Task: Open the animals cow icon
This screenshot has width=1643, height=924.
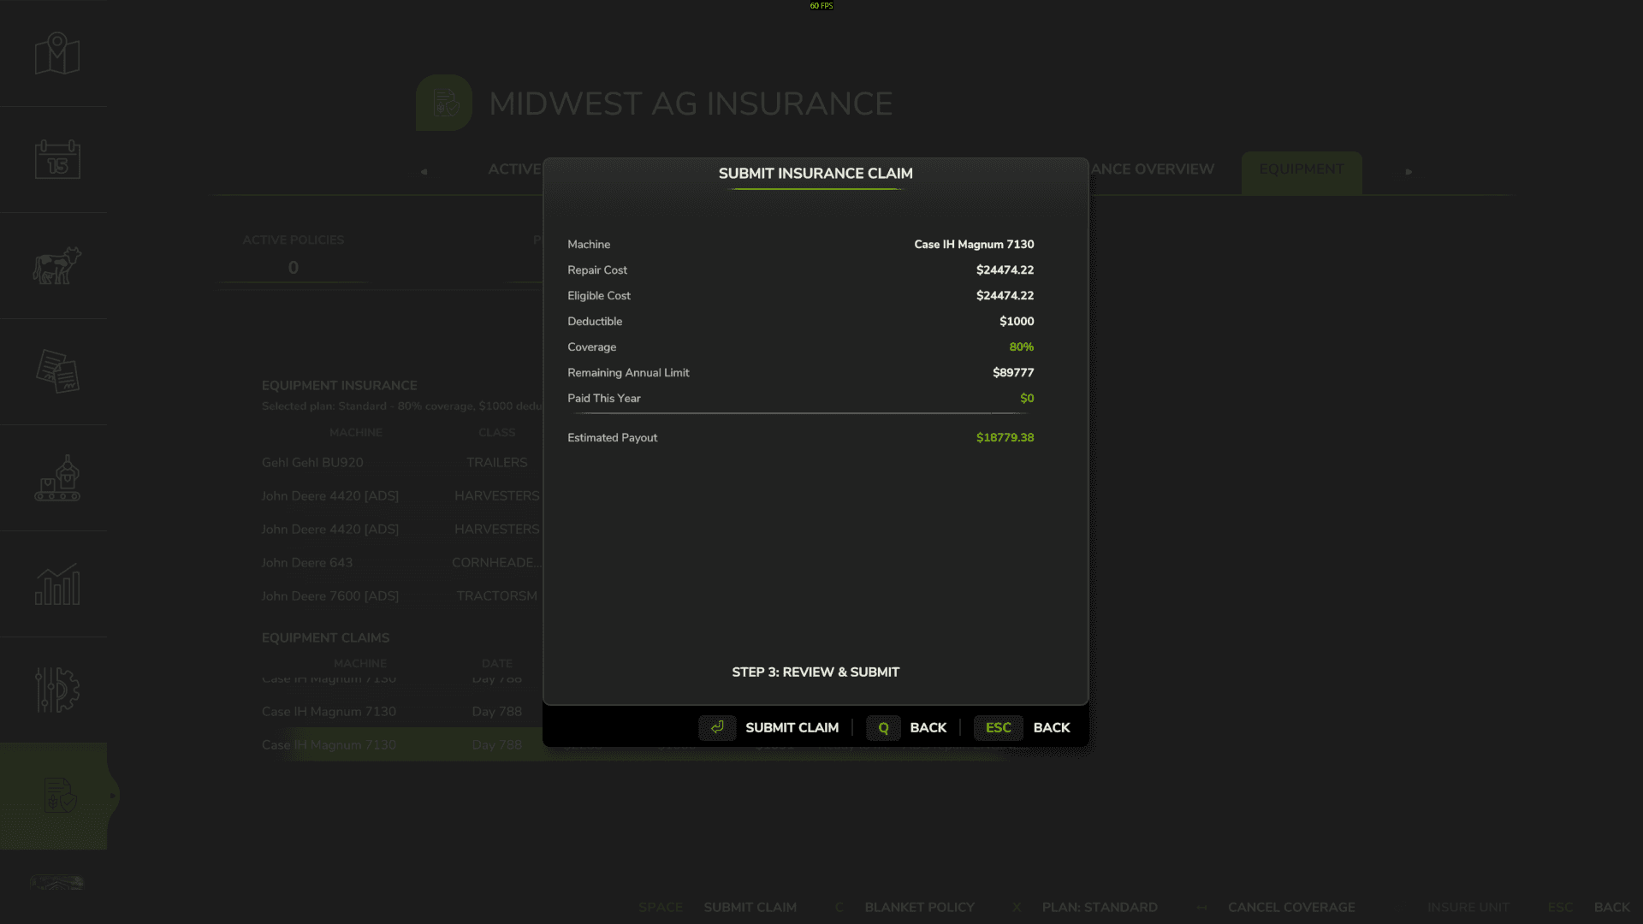Action: pyautogui.click(x=57, y=265)
